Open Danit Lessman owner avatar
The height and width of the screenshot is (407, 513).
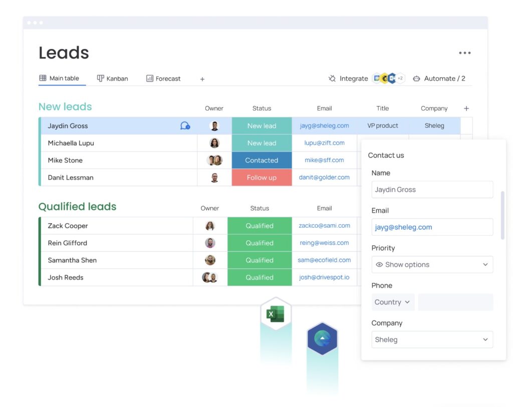(x=214, y=178)
